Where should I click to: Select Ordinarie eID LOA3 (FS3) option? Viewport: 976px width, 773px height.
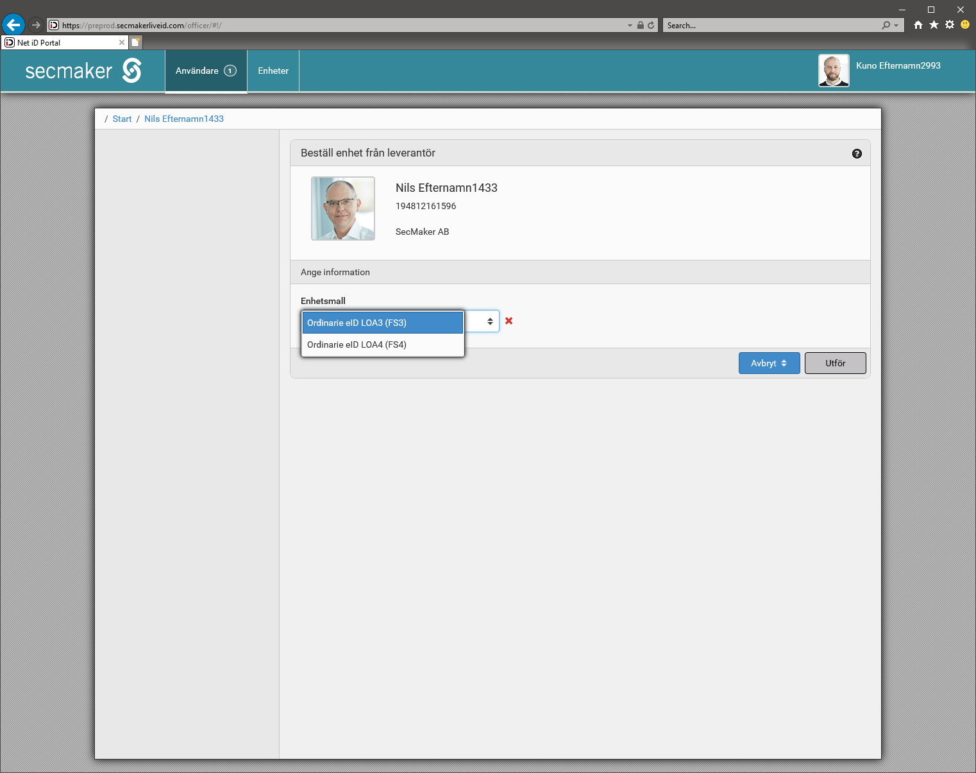click(x=382, y=323)
